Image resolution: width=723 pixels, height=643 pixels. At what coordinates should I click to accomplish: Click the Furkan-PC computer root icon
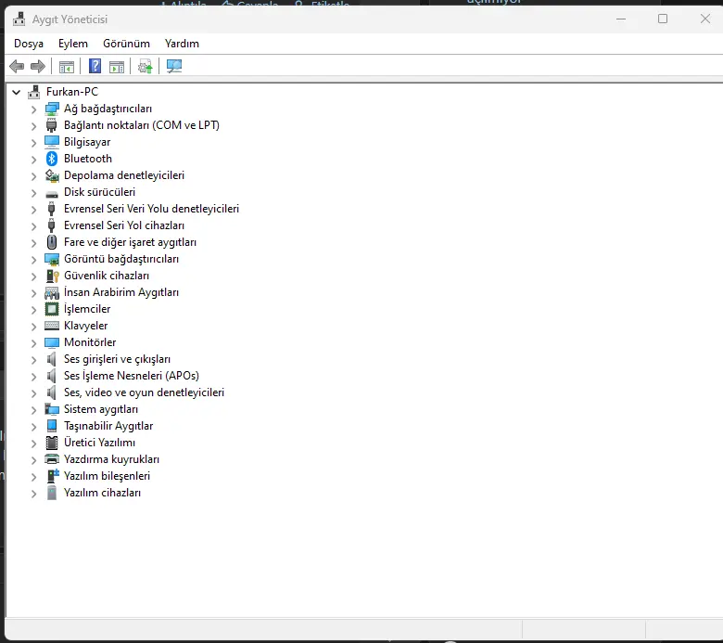[33, 92]
